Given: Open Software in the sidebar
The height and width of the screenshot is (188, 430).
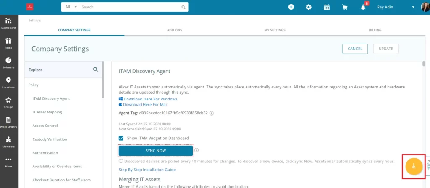Looking at the screenshot, I should coord(8,63).
